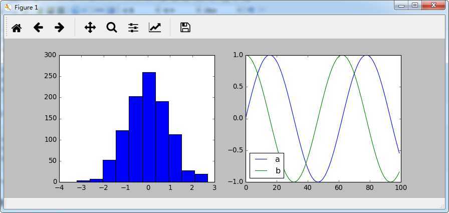This screenshot has width=449, height=213.
Task: Maximize the Figure 1 window
Action: [x=414, y=6]
